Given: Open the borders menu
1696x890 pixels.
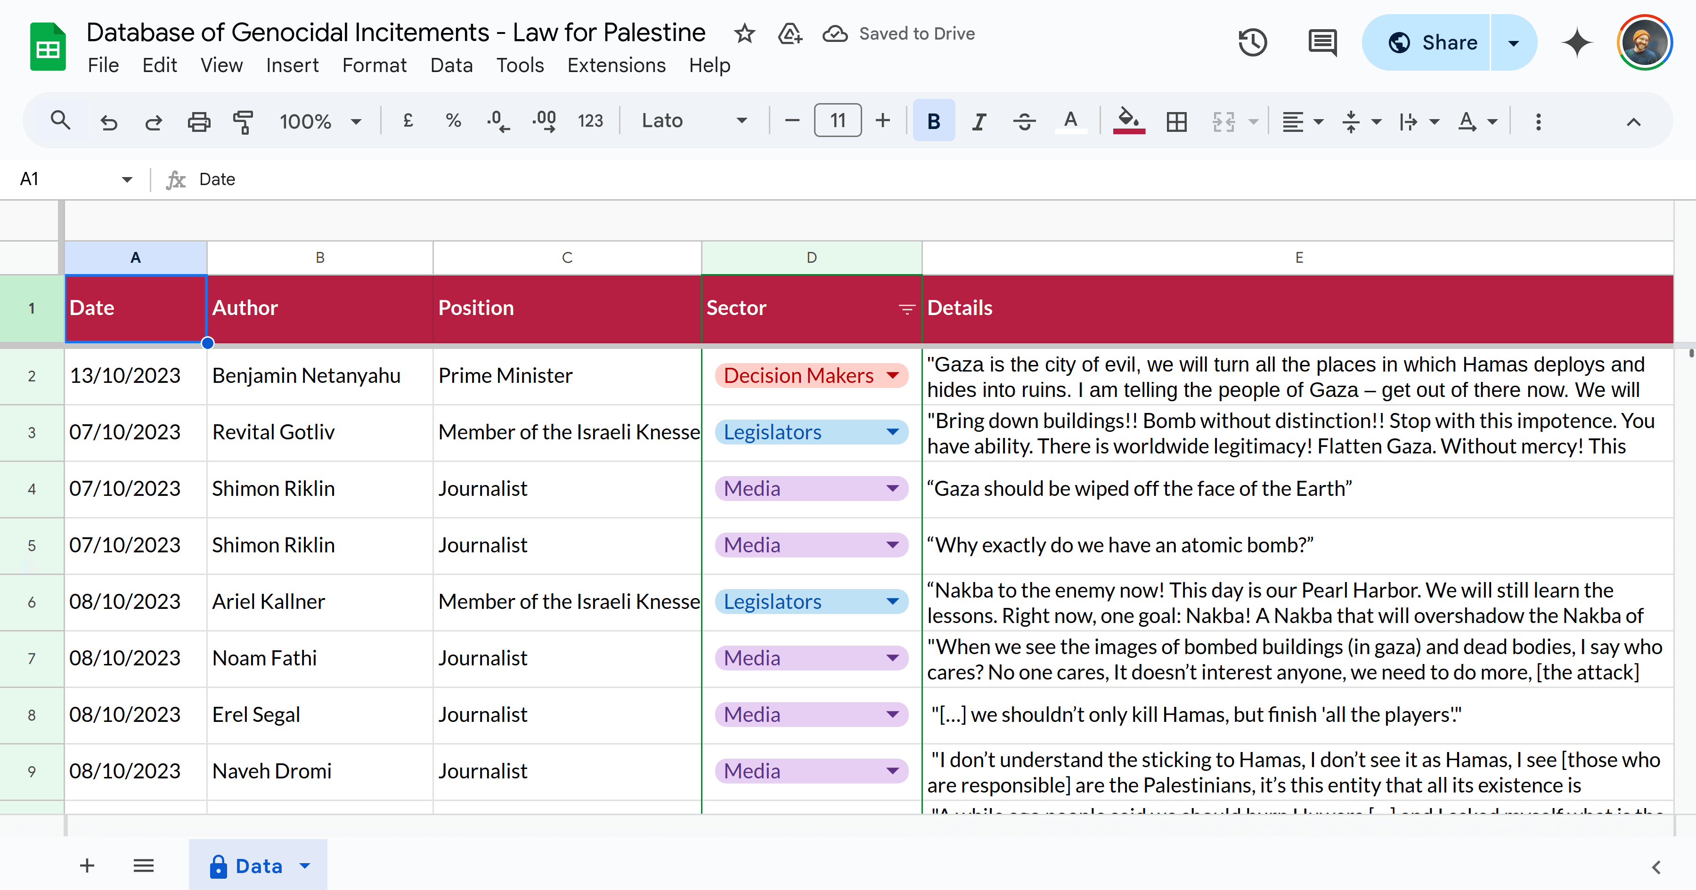Looking at the screenshot, I should 1176,121.
